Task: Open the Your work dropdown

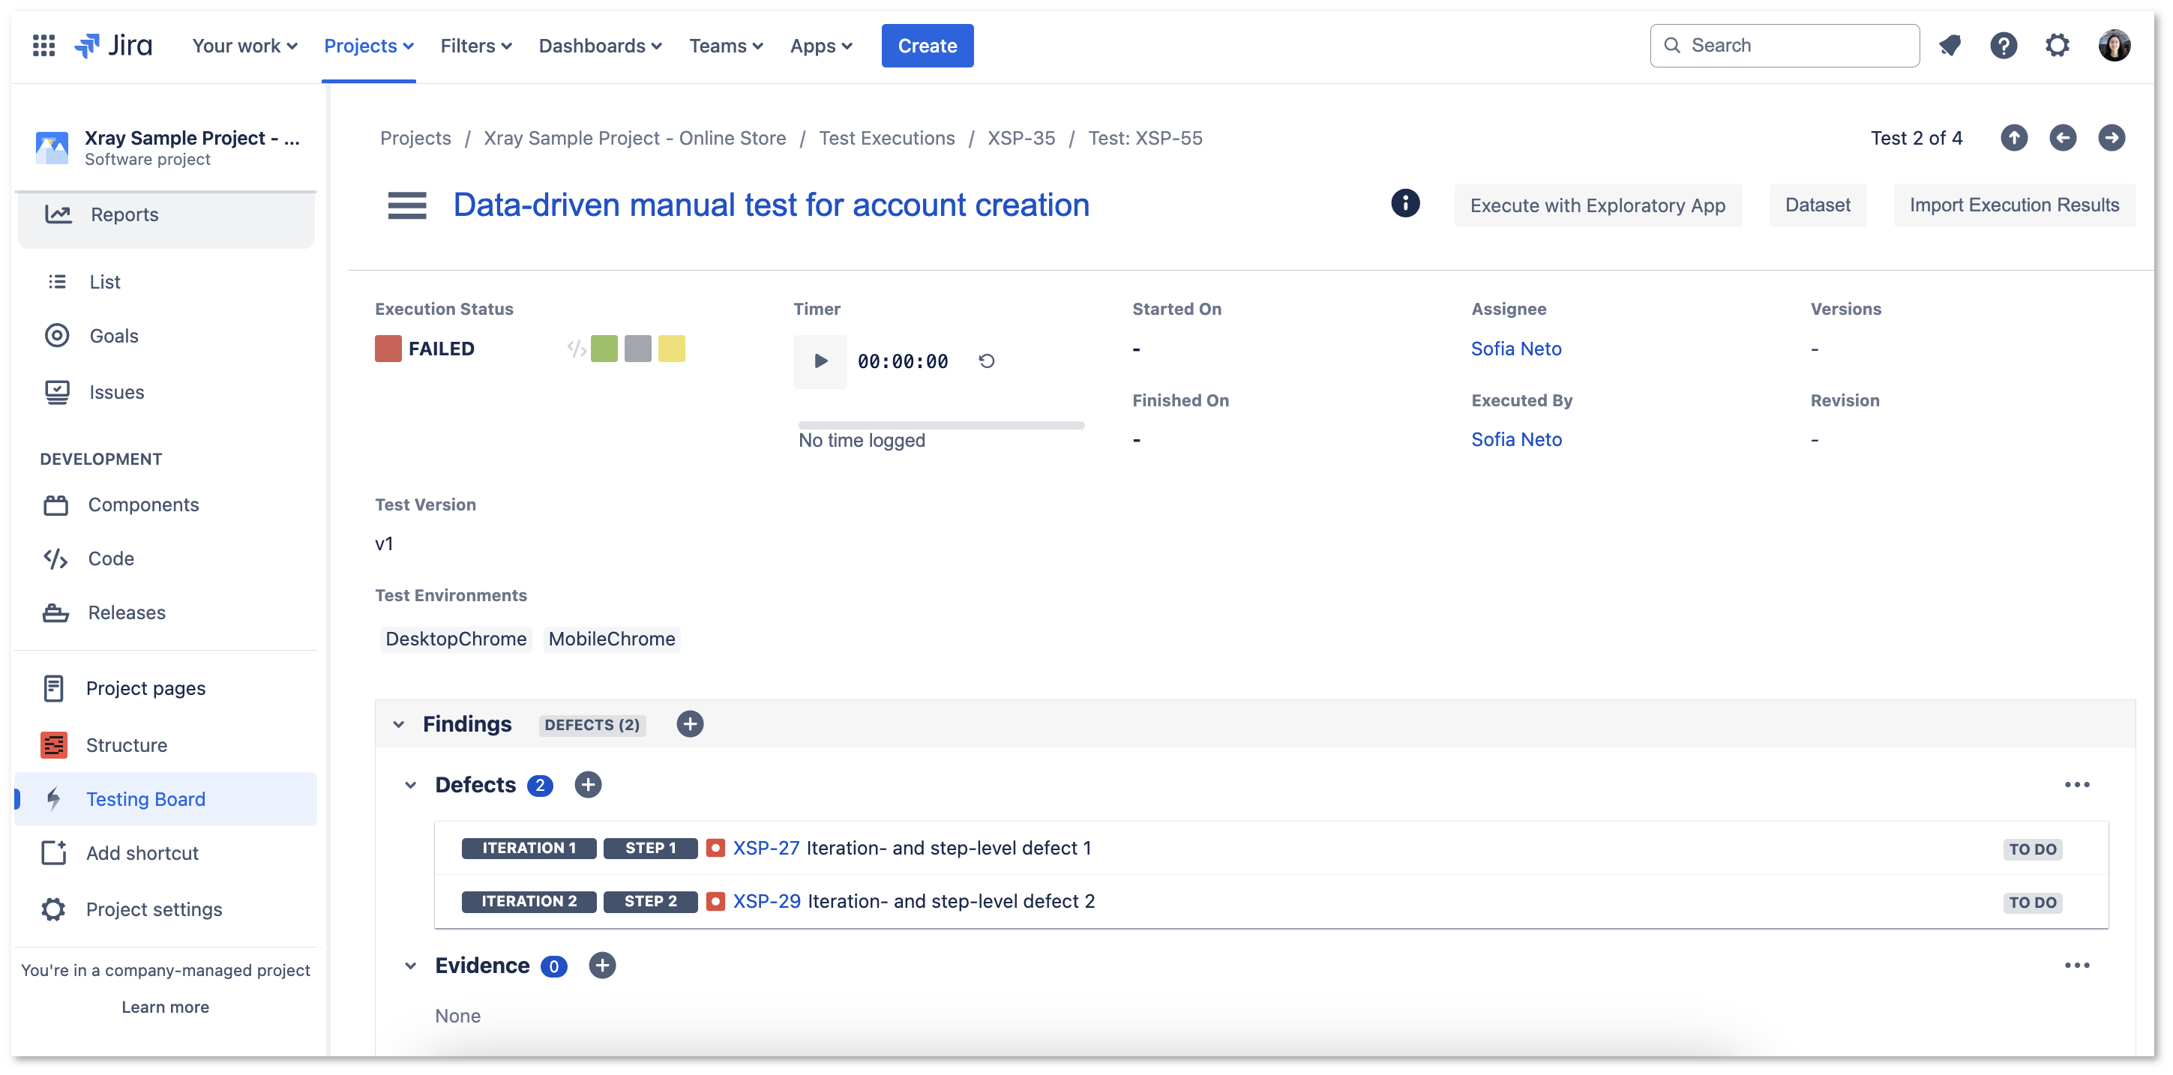Action: (244, 46)
